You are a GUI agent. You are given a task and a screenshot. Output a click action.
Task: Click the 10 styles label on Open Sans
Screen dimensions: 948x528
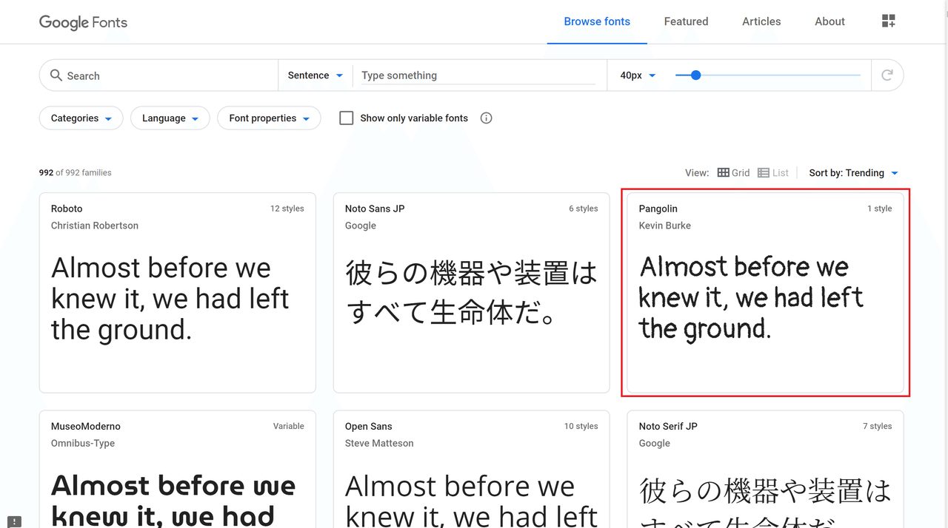point(581,427)
